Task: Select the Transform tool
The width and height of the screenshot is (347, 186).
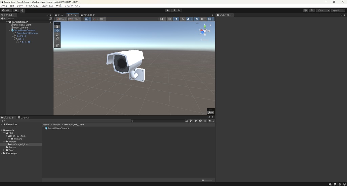Action: coord(57,46)
